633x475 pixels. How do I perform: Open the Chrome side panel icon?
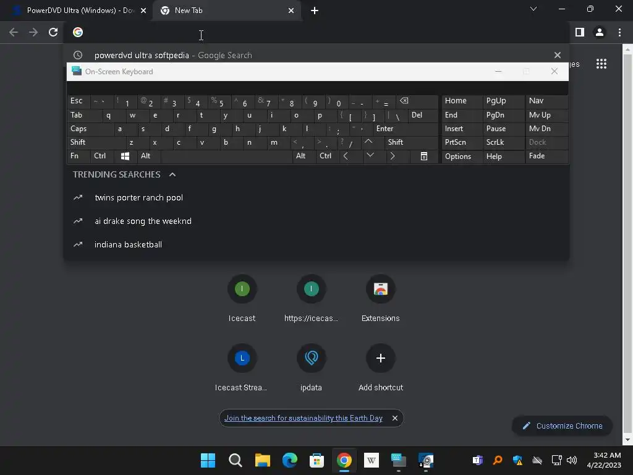pos(580,32)
